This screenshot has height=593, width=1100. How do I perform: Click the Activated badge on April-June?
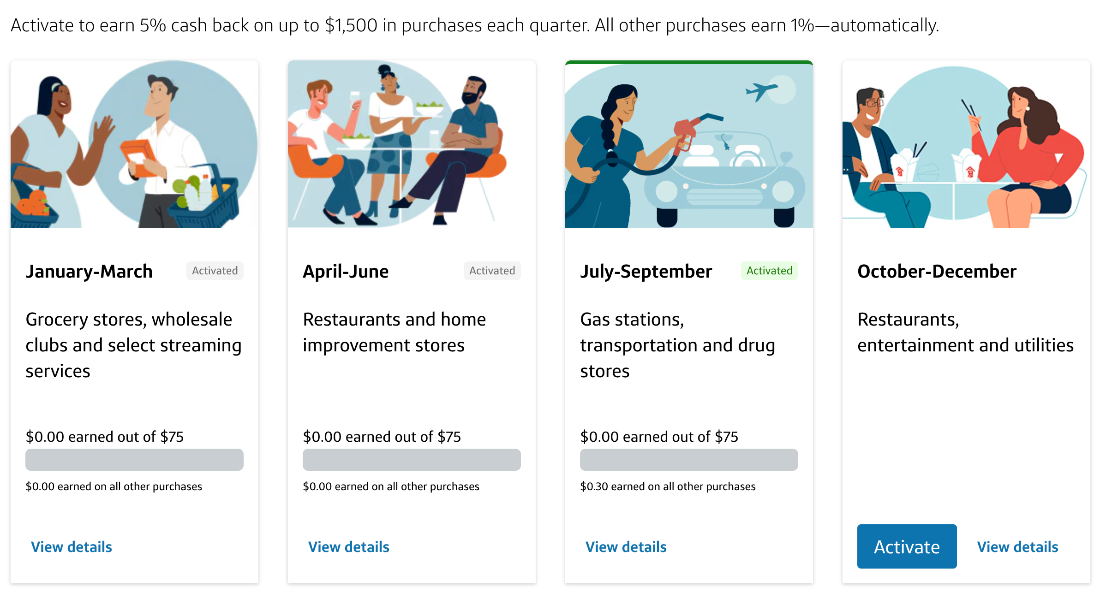(x=492, y=271)
